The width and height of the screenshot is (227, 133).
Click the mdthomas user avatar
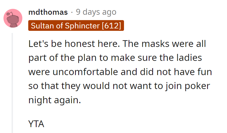13,18
